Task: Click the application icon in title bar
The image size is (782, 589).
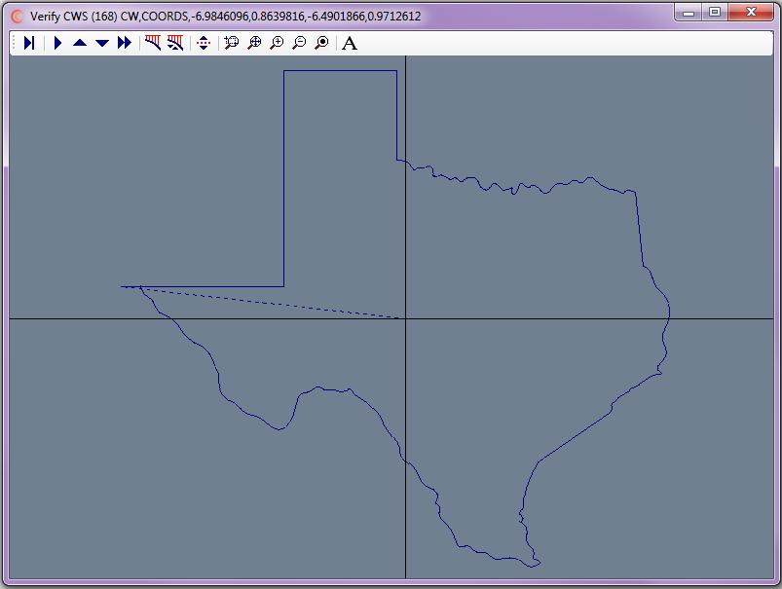Action: 17,17
